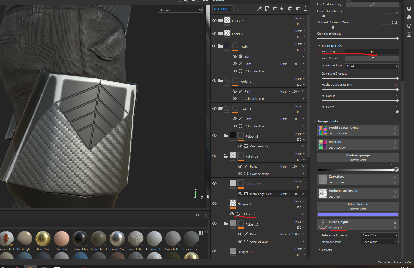Hide the Fill layer 12
414x268 pixels.
(x=214, y=251)
